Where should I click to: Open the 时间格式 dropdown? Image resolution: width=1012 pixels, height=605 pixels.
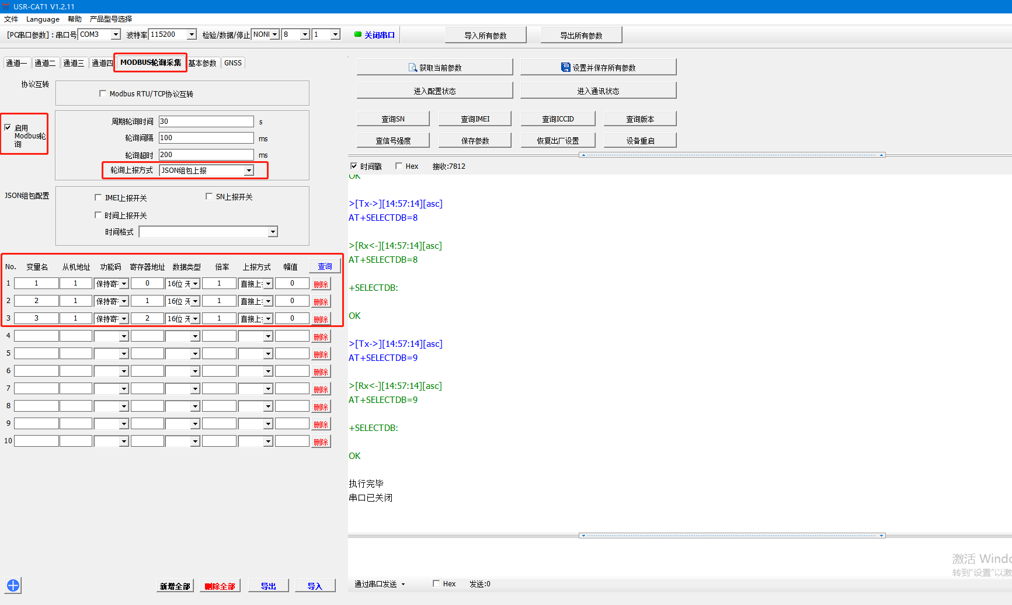click(272, 232)
